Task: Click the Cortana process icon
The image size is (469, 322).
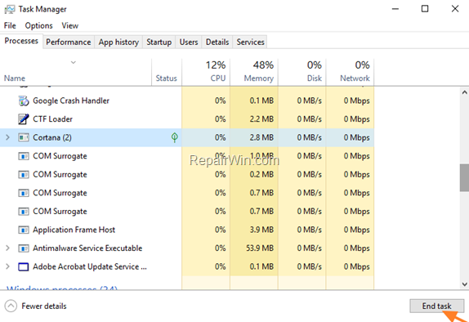Action: pos(24,137)
